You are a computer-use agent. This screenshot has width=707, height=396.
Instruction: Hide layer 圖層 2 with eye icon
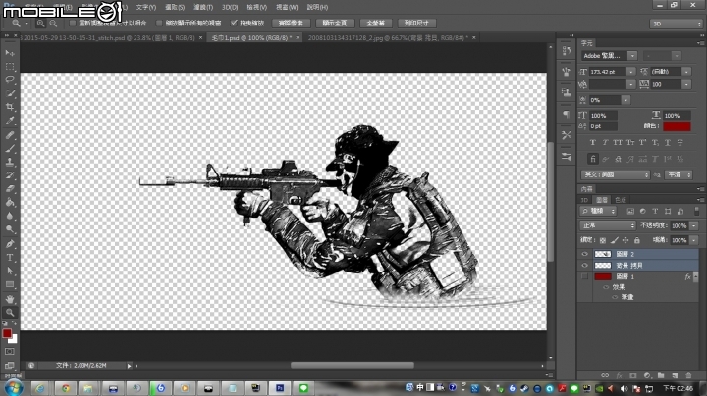click(585, 253)
